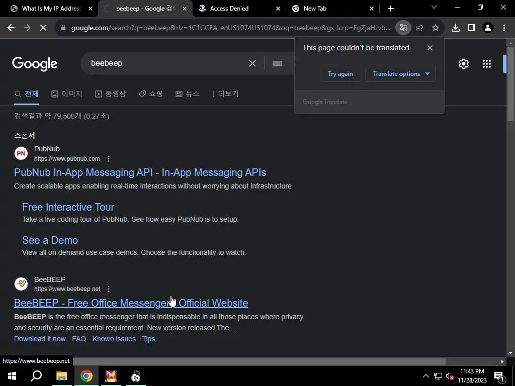Expand the 더보기 (More) filter menu
515x386 pixels.
pos(225,94)
